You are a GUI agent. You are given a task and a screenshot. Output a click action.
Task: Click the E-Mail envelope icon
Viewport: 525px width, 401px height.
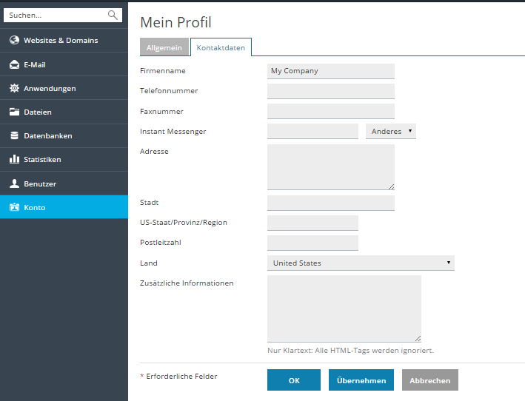tap(14, 65)
